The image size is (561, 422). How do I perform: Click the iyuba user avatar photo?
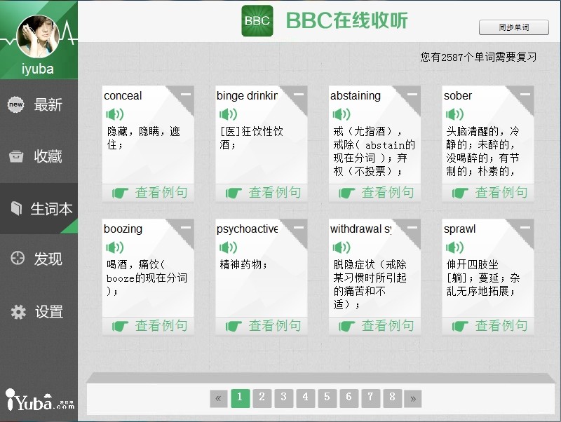pos(37,36)
